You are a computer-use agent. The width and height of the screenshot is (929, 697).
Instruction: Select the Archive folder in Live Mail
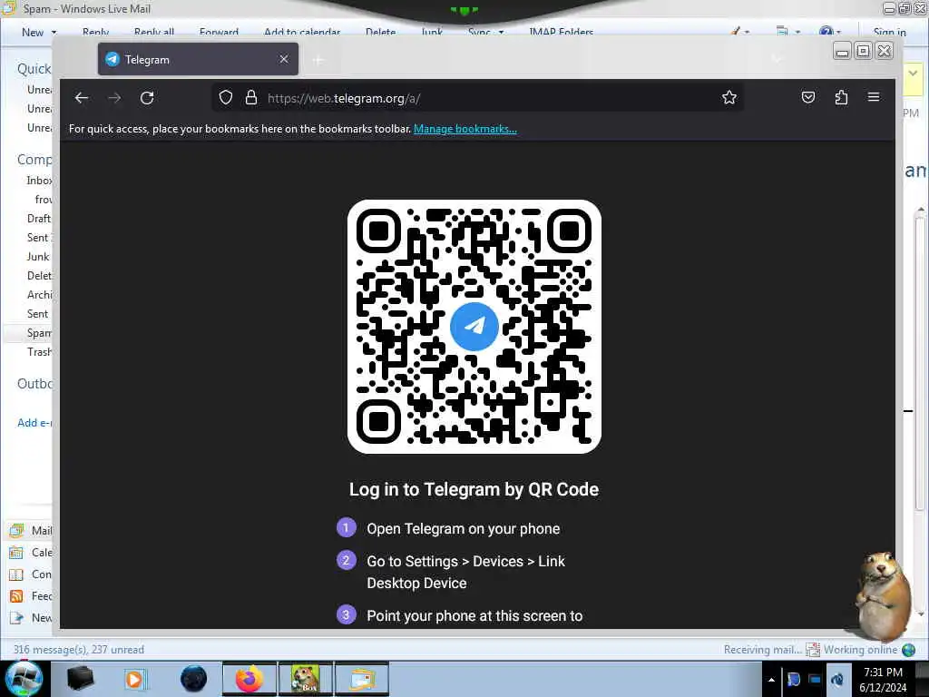pos(40,295)
